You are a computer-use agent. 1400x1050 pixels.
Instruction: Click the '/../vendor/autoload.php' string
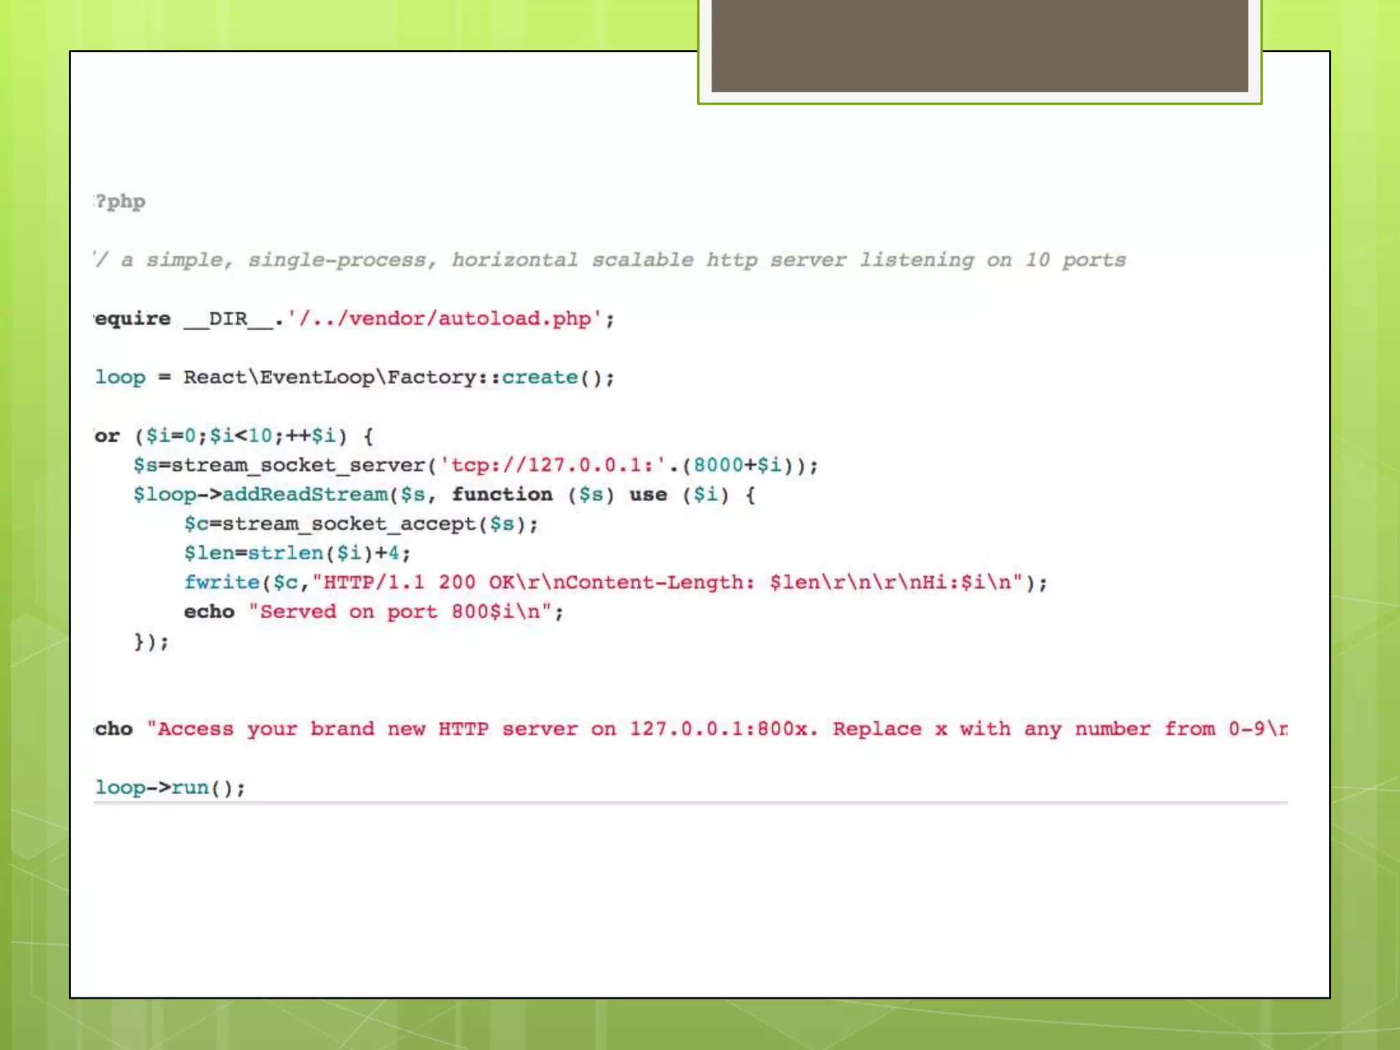pyautogui.click(x=444, y=319)
